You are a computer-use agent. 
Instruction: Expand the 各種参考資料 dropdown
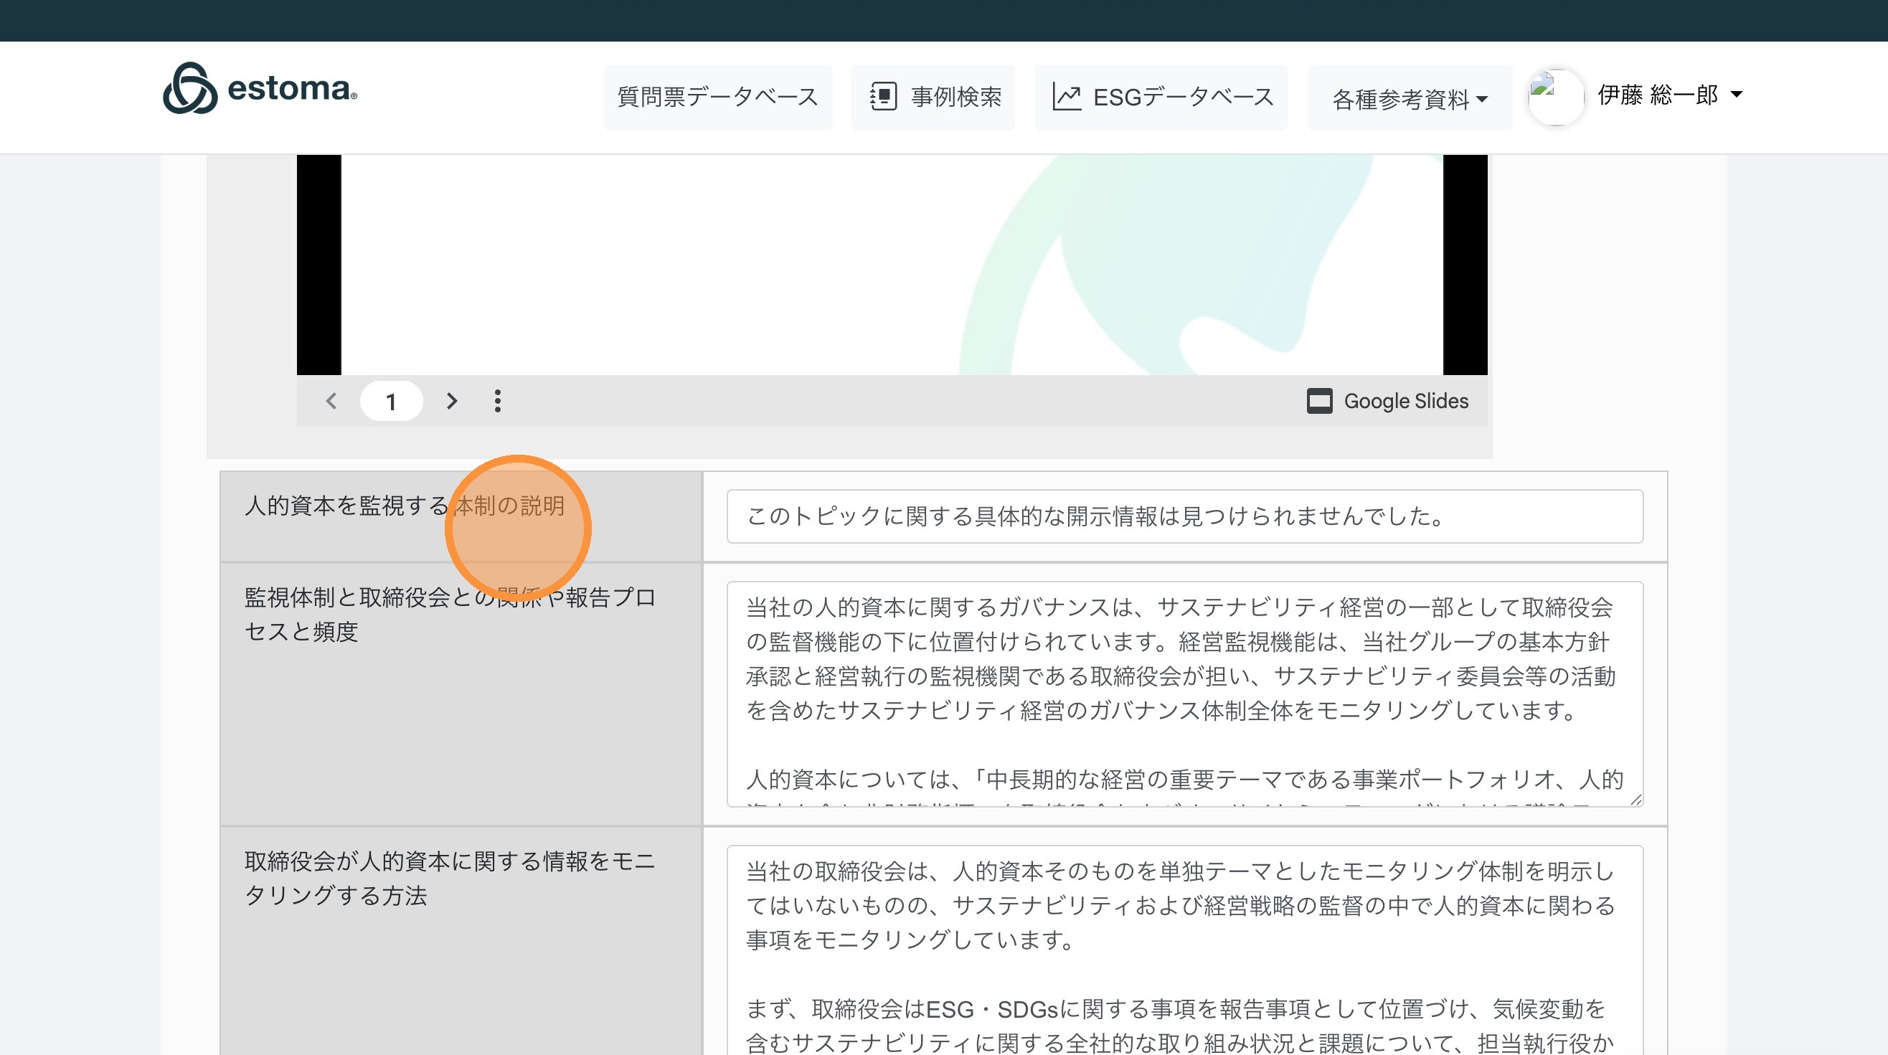tap(1409, 99)
